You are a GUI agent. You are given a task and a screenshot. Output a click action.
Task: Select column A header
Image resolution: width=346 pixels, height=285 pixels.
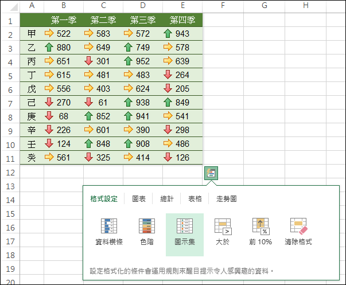tap(32, 6)
